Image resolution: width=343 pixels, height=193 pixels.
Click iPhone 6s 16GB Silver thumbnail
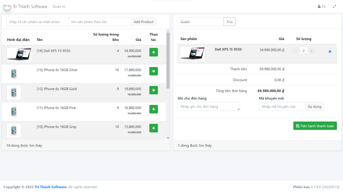[x=14, y=73]
